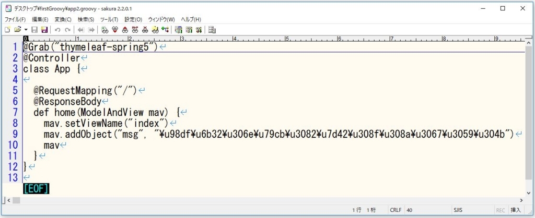Click the horizontal scrollbar thumb
This screenshot has width=535, height=218.
[x=17, y=201]
